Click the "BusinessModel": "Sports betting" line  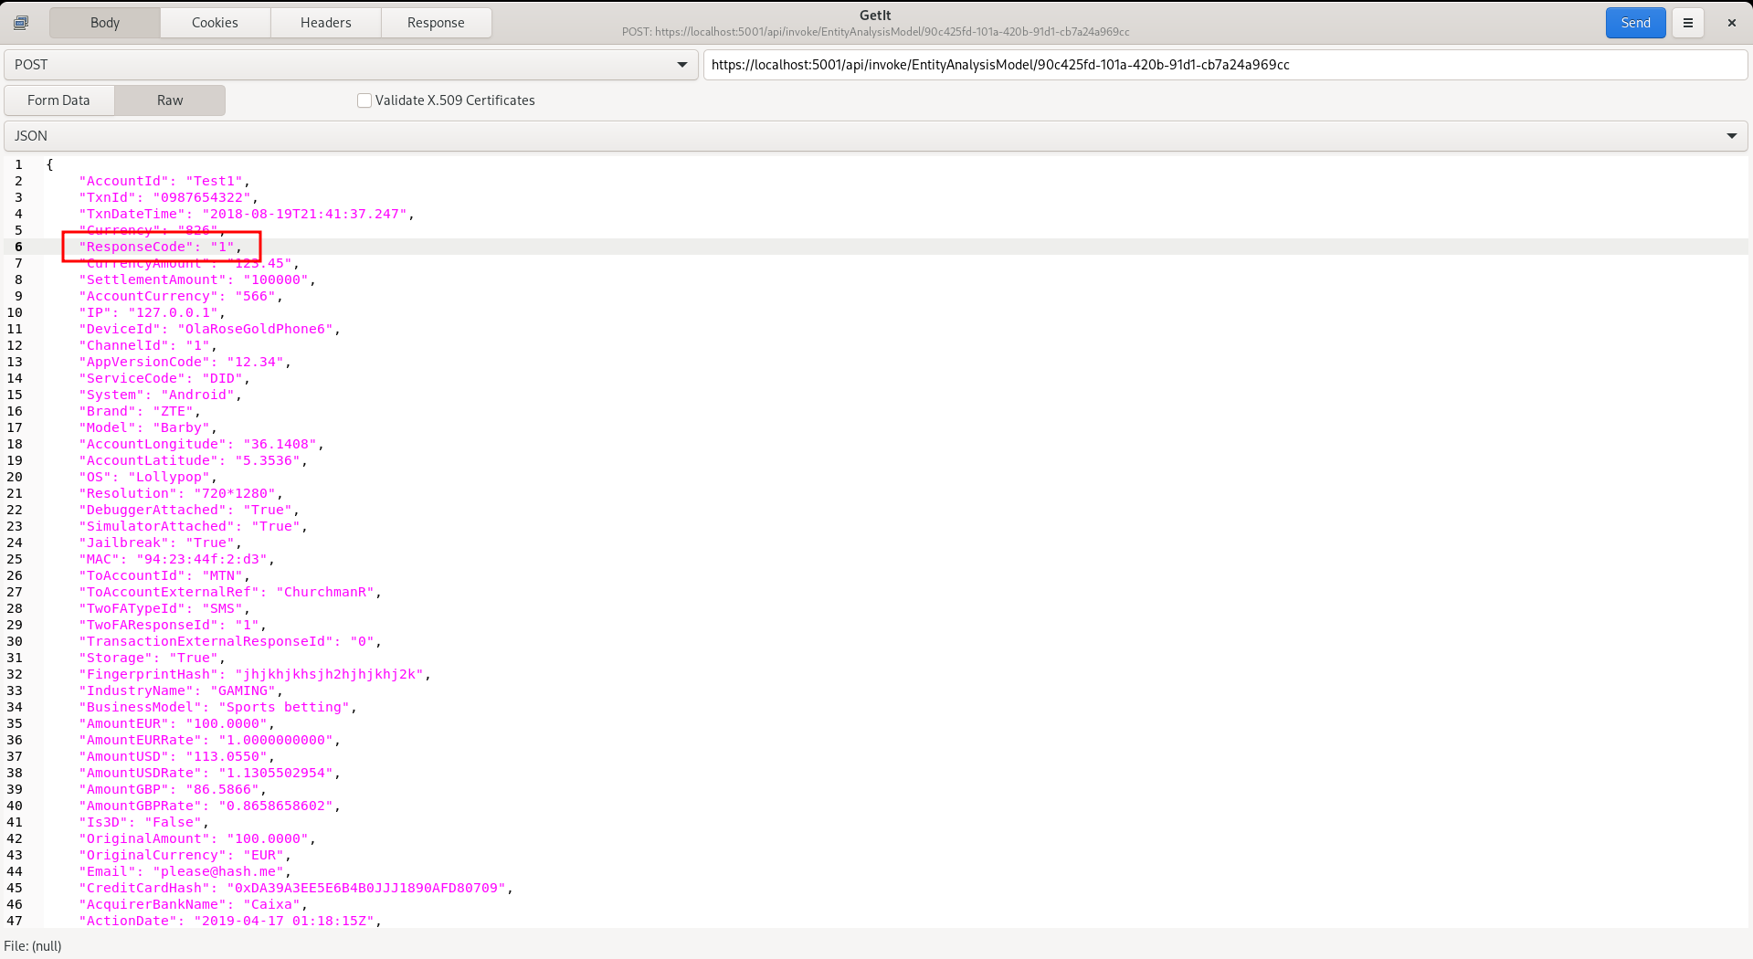point(217,707)
